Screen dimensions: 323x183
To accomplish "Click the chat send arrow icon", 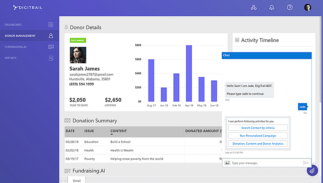I will coord(306,163).
